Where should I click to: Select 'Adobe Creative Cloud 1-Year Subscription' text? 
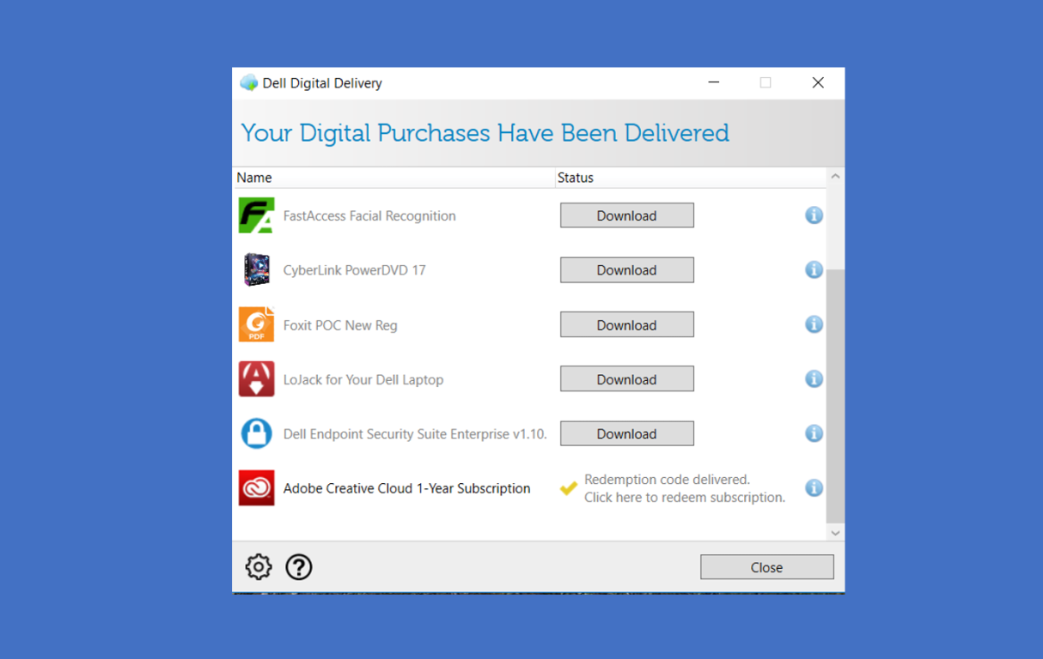coord(406,488)
